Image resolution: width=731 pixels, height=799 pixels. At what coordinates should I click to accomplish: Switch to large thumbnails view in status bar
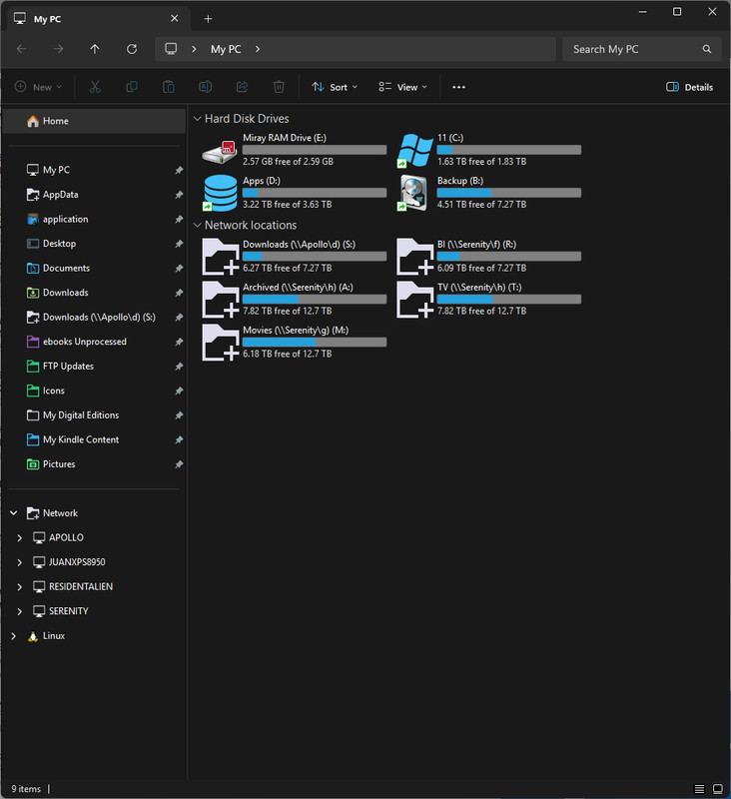[x=718, y=789]
